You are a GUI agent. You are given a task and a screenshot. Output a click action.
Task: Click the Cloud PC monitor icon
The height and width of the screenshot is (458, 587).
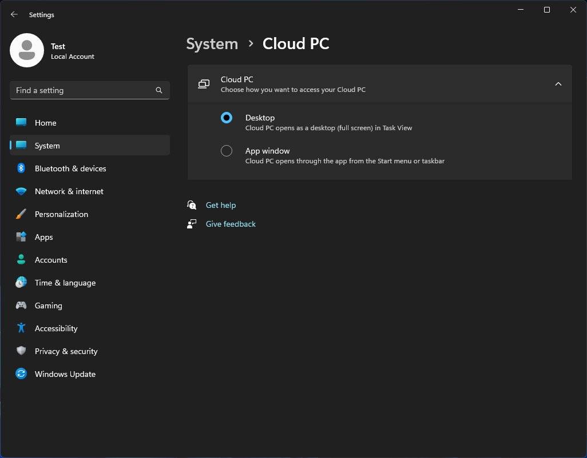(x=203, y=83)
